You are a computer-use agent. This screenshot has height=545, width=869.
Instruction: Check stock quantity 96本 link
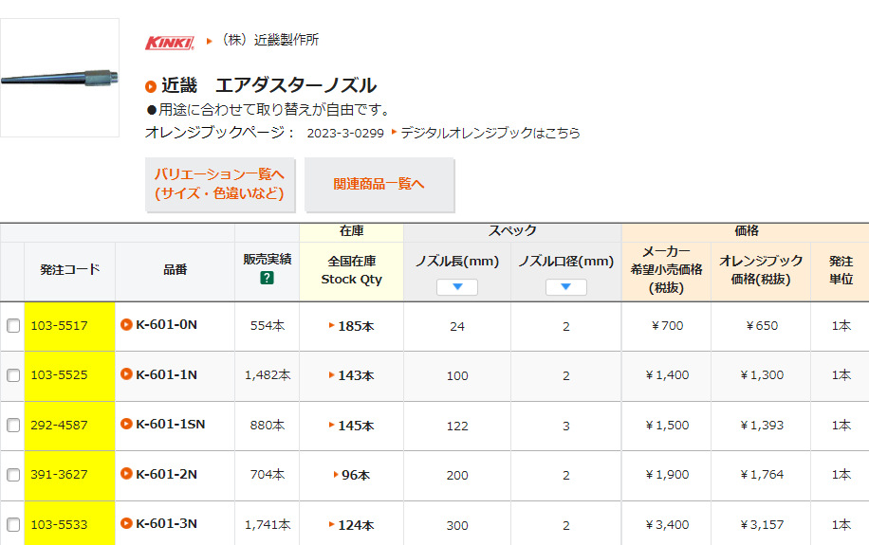pos(356,475)
